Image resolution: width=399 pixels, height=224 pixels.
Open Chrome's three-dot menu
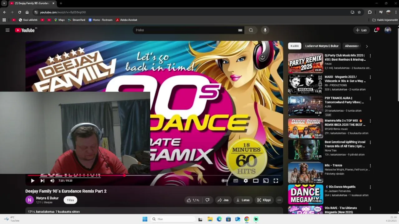(396, 12)
